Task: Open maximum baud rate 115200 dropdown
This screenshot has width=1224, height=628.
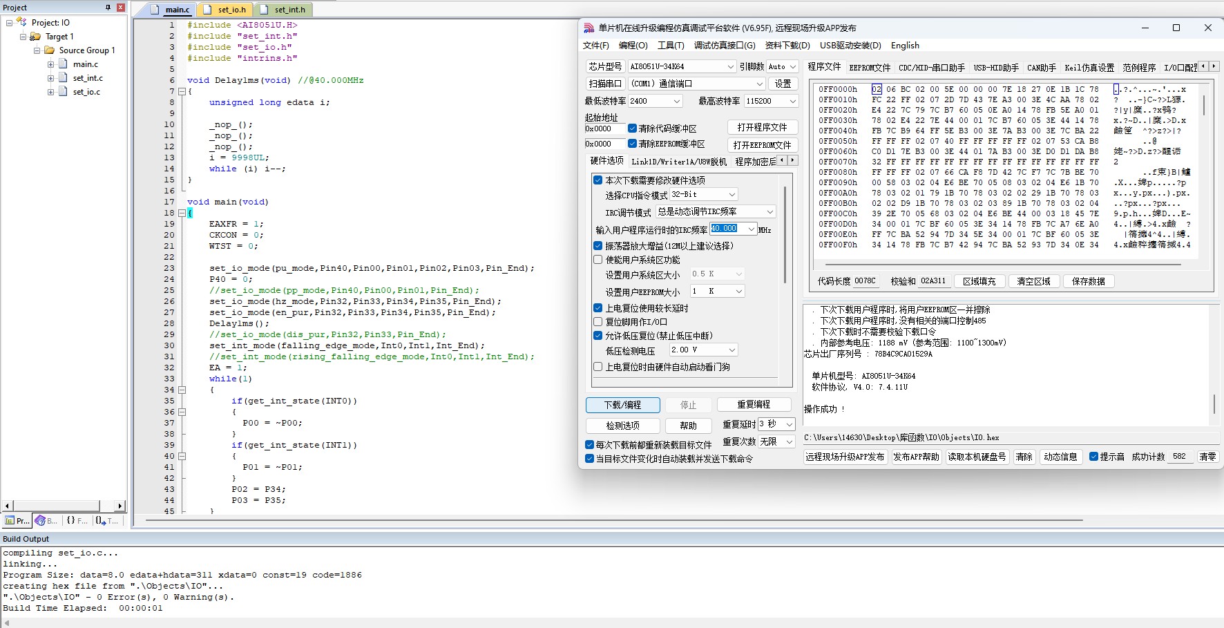Action: (793, 101)
